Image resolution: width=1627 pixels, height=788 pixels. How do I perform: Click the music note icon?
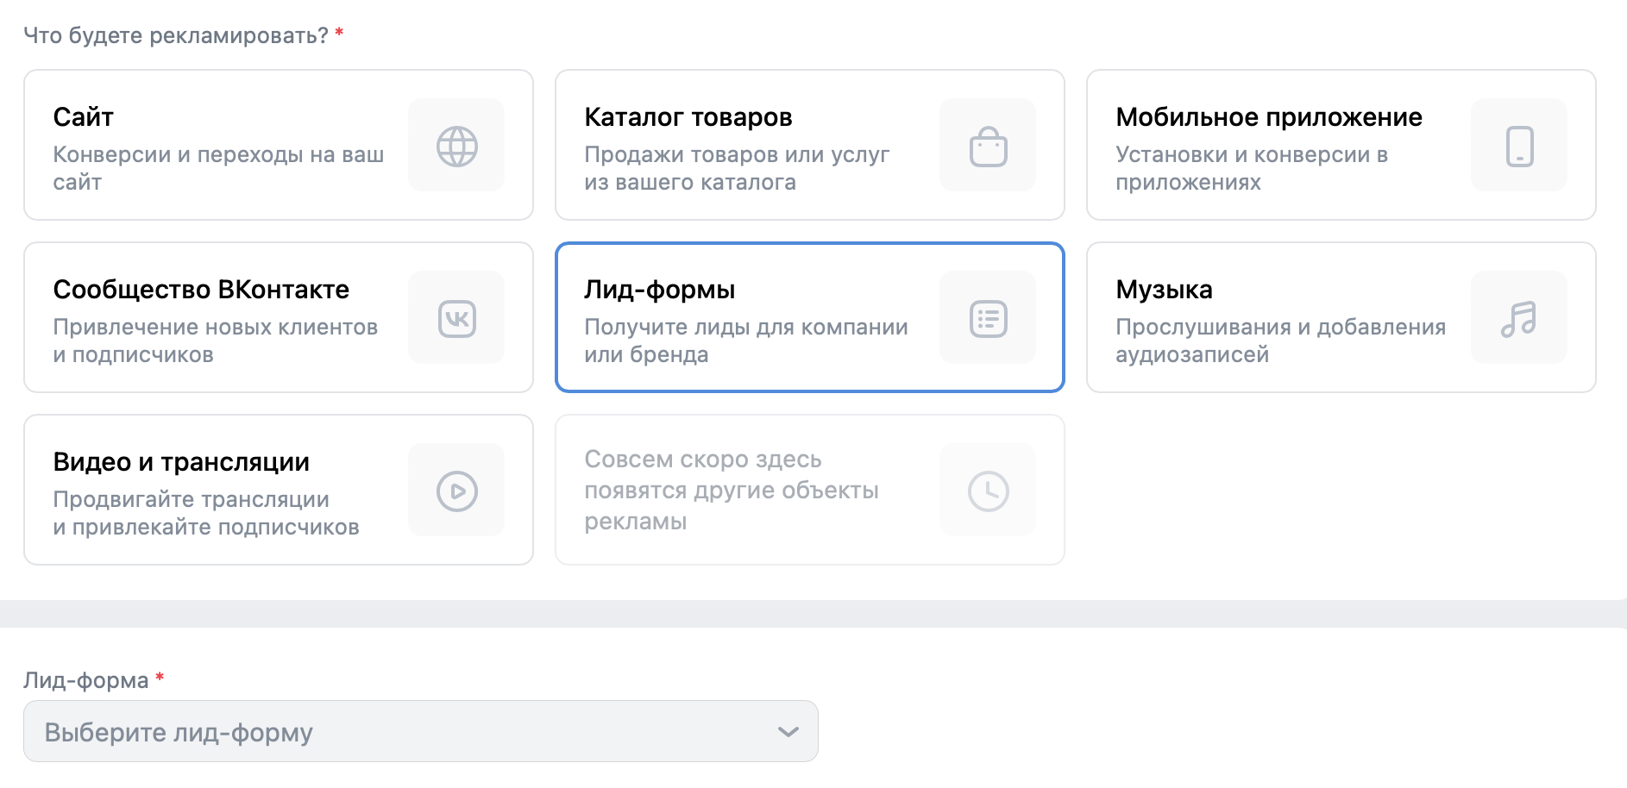pos(1519,318)
